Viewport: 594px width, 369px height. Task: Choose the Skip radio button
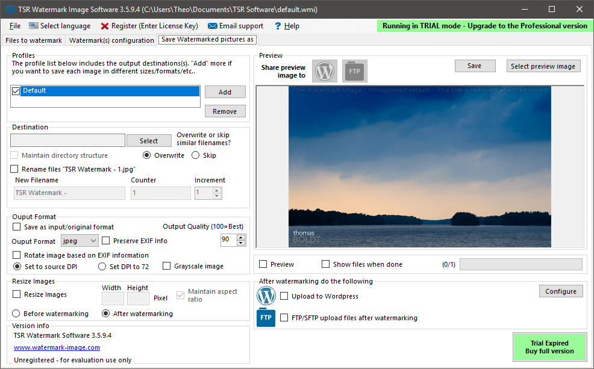point(195,155)
